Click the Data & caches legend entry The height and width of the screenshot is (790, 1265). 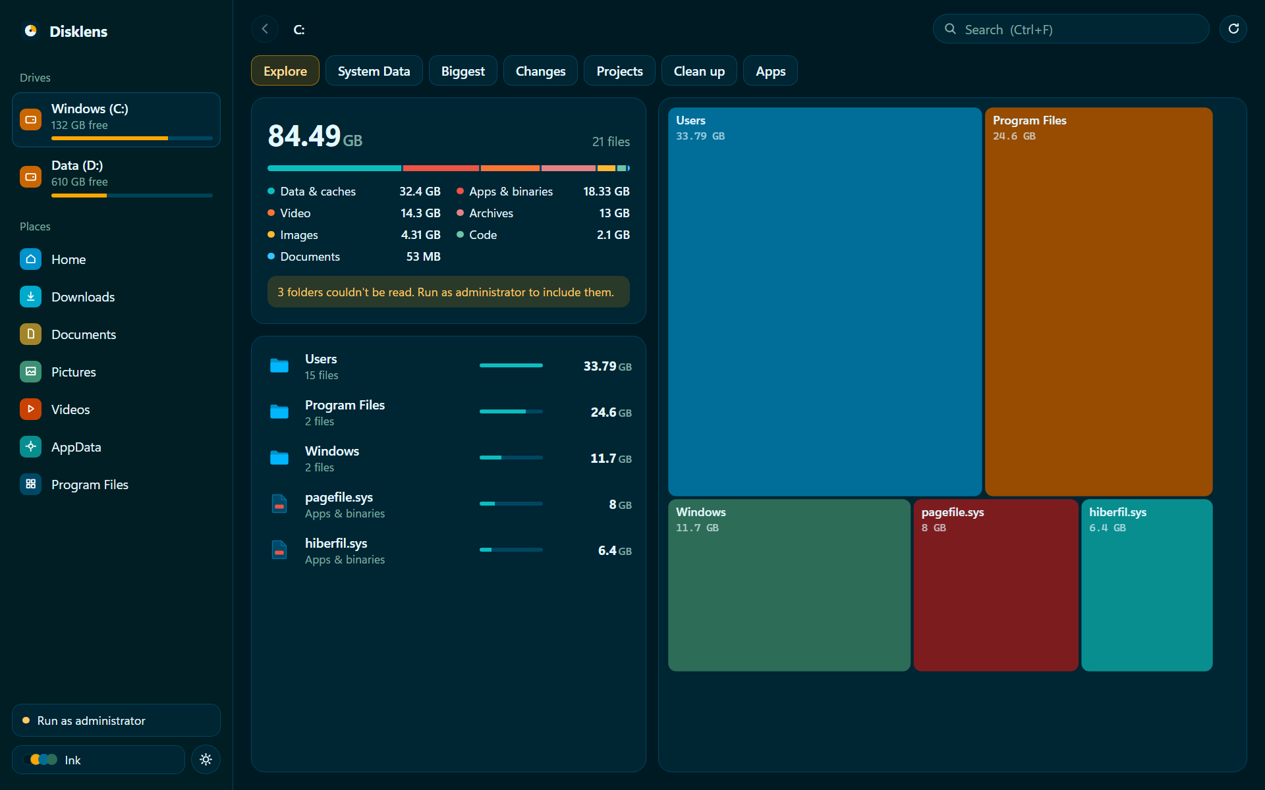(x=354, y=192)
